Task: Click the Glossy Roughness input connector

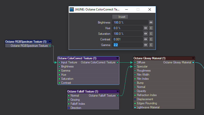Action: click(x=135, y=71)
